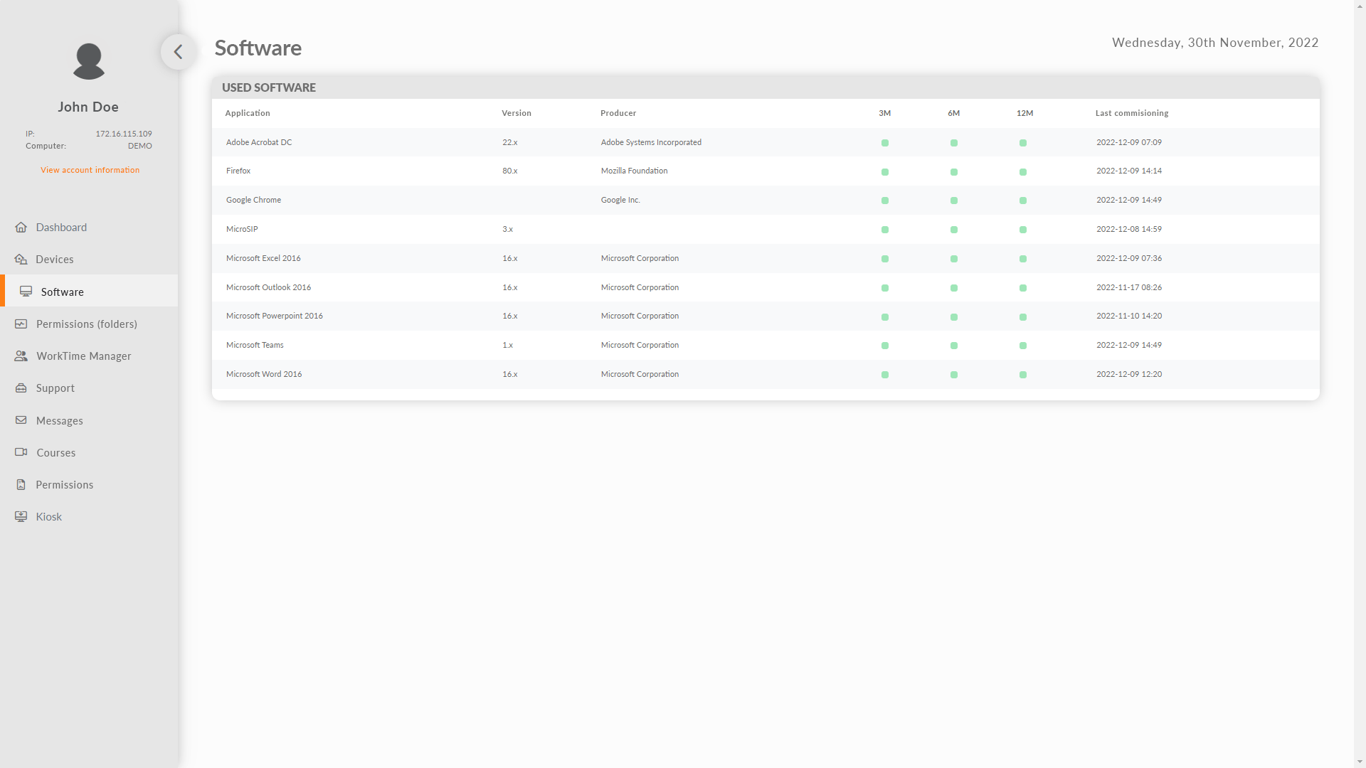Click the Permissions (folders) icon

coord(21,324)
